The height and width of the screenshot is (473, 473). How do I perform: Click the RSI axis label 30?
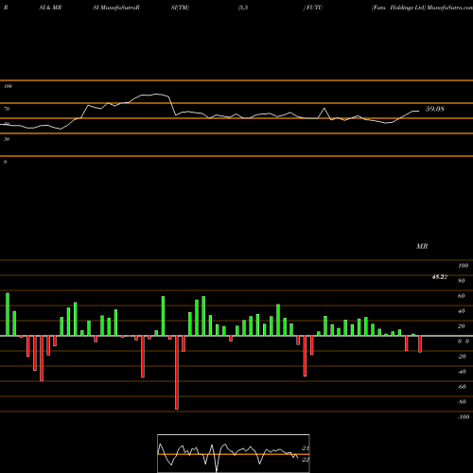coord(7,139)
